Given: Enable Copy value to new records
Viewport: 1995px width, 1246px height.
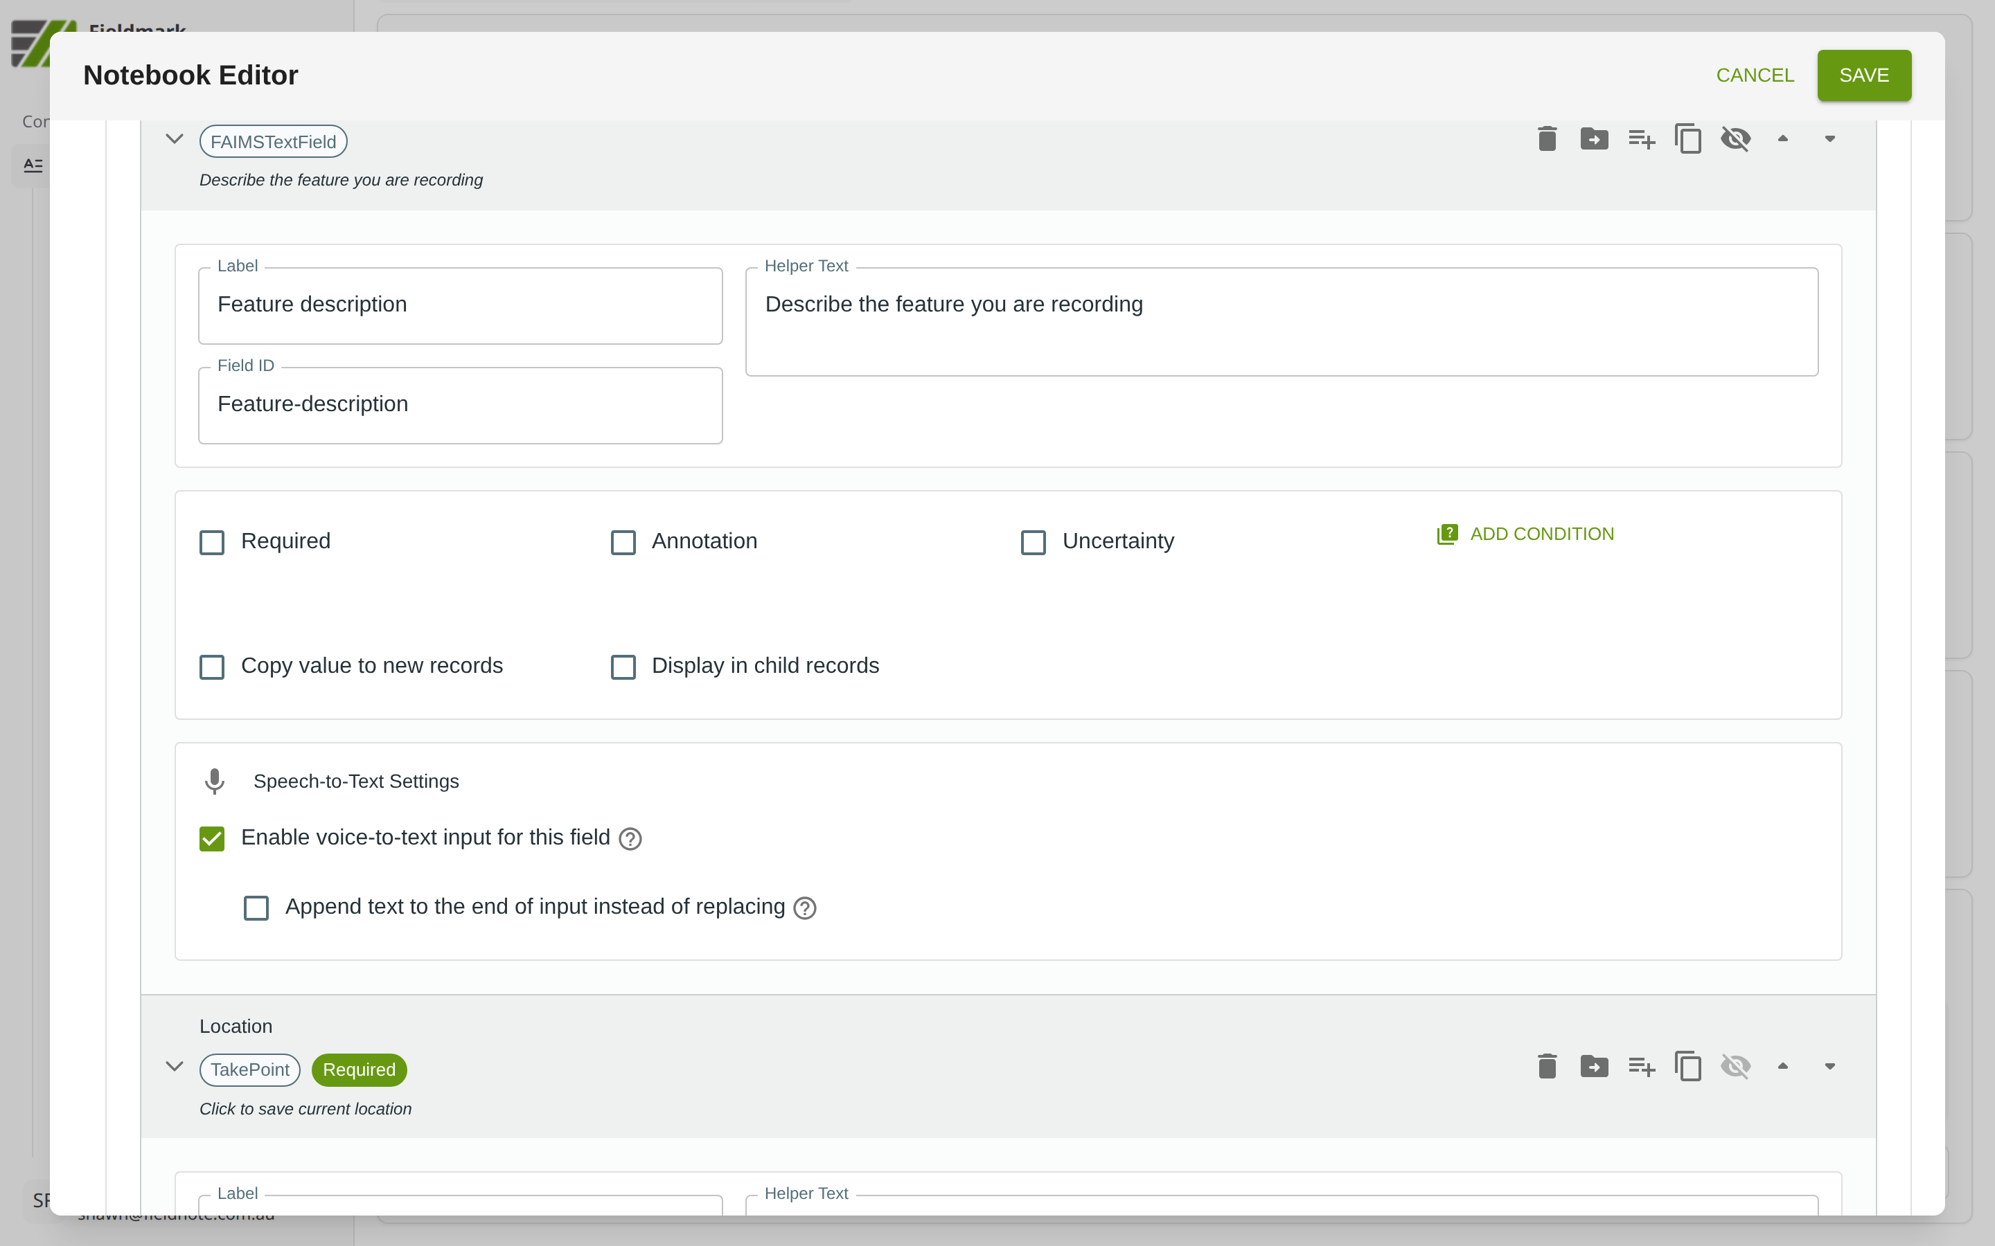Looking at the screenshot, I should [x=212, y=667].
